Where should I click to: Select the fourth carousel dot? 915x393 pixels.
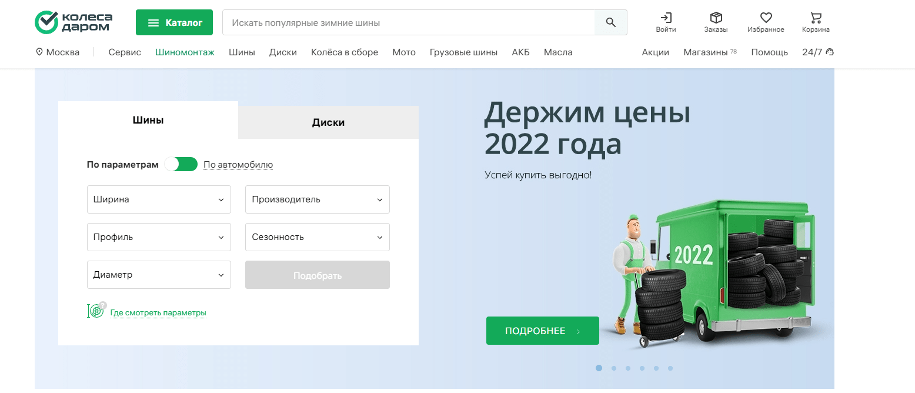(642, 368)
